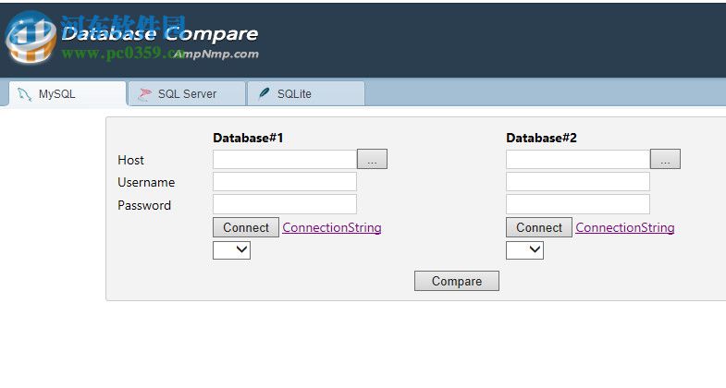The width and height of the screenshot is (726, 388).
Task: Expand the Database#2 database dropdown
Action: point(524,250)
